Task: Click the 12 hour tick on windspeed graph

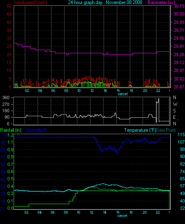Action: (92, 91)
